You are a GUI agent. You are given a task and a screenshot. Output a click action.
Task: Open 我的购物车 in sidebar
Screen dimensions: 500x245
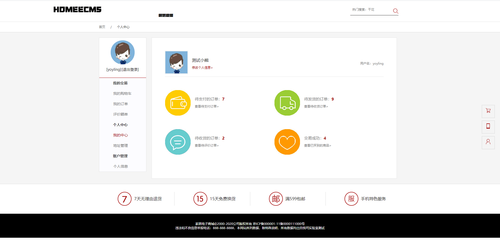(122, 93)
